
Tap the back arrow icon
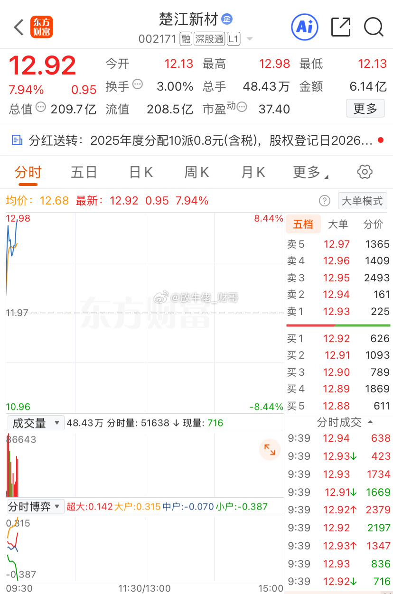19,27
